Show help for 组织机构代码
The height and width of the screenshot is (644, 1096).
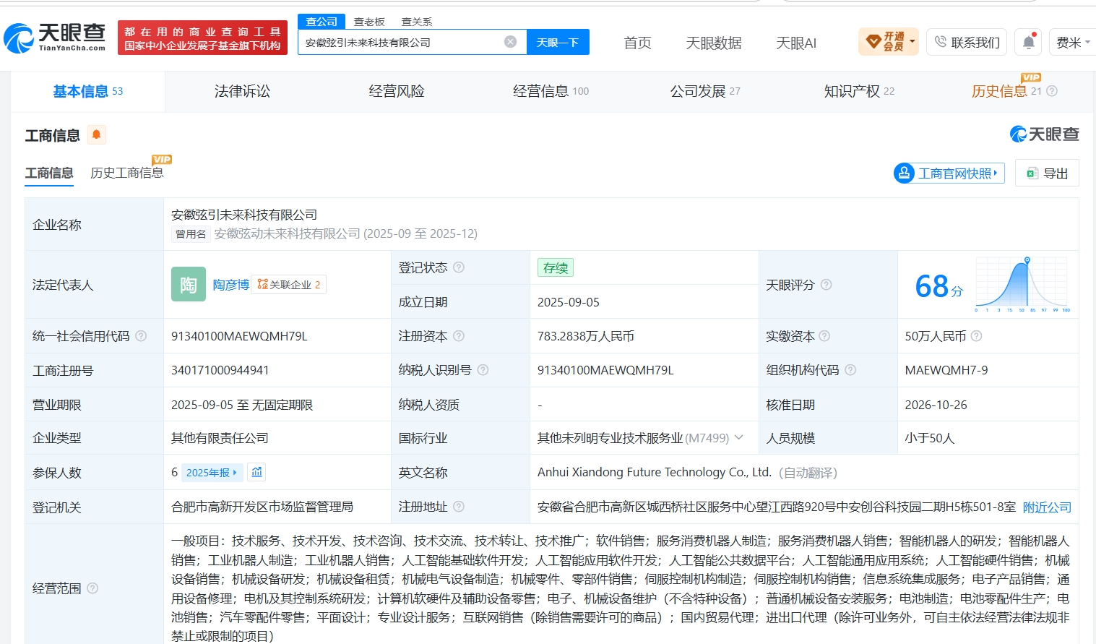click(x=850, y=370)
